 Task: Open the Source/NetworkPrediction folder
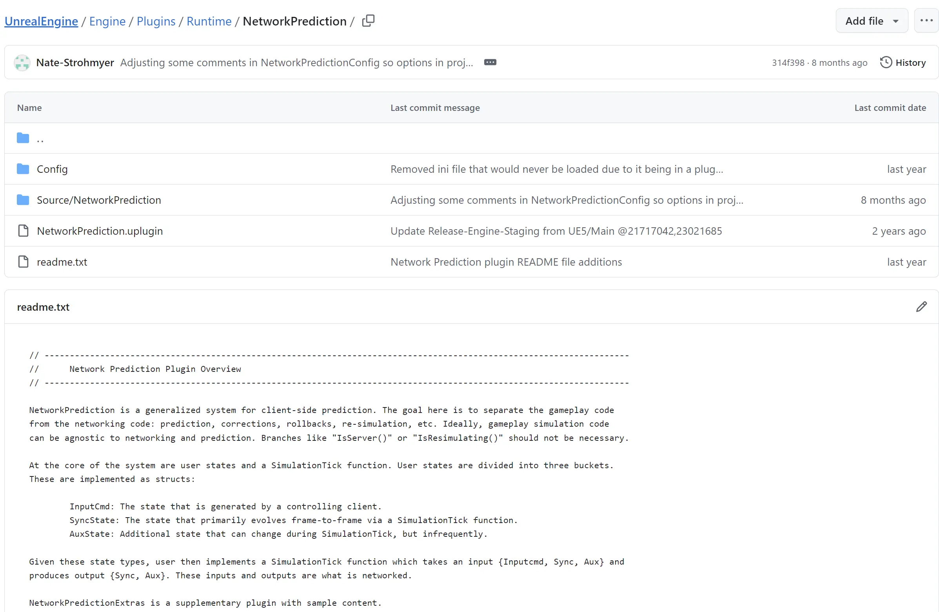coord(99,200)
